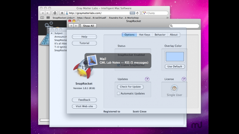Launch the SnapRocket Tutorial
Image resolution: width=239 pixels, height=134 pixels.
[x=84, y=43]
